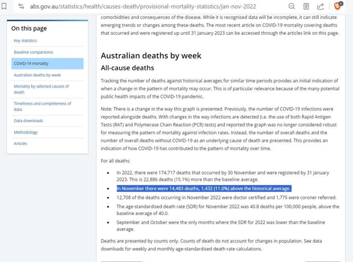Open the Methodology link in sidebar
The width and height of the screenshot is (353, 262).
tap(25, 132)
